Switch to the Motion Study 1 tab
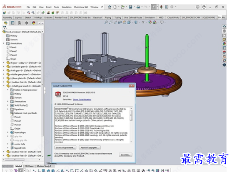Viewport: 232px width, 172px height. [x=44, y=166]
